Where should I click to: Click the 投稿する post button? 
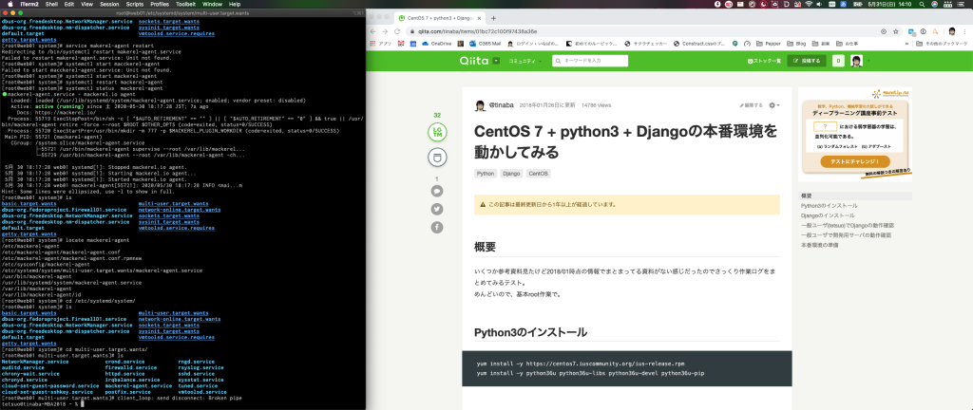pos(807,61)
